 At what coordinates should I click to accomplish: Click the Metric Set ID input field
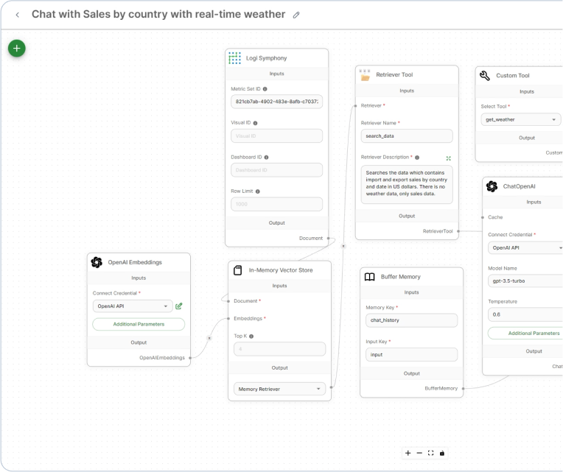276,102
